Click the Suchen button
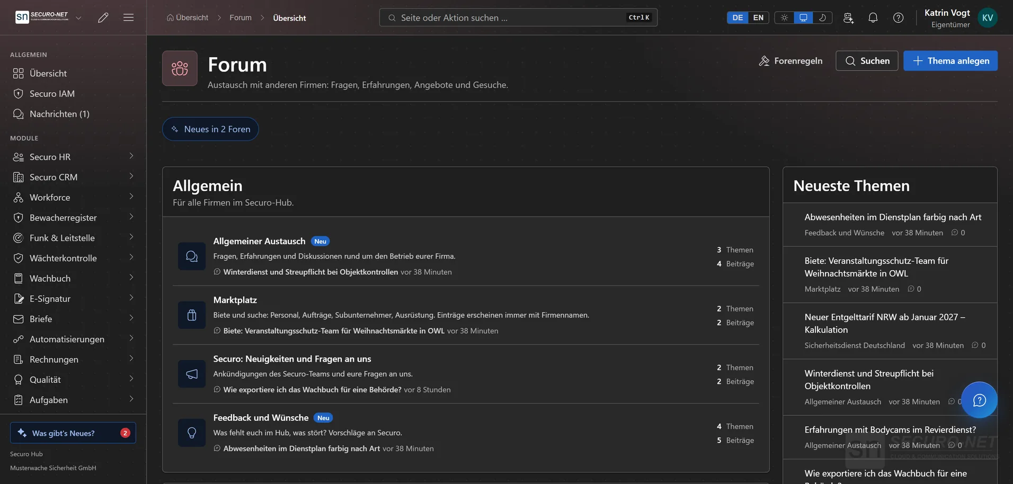 click(867, 61)
